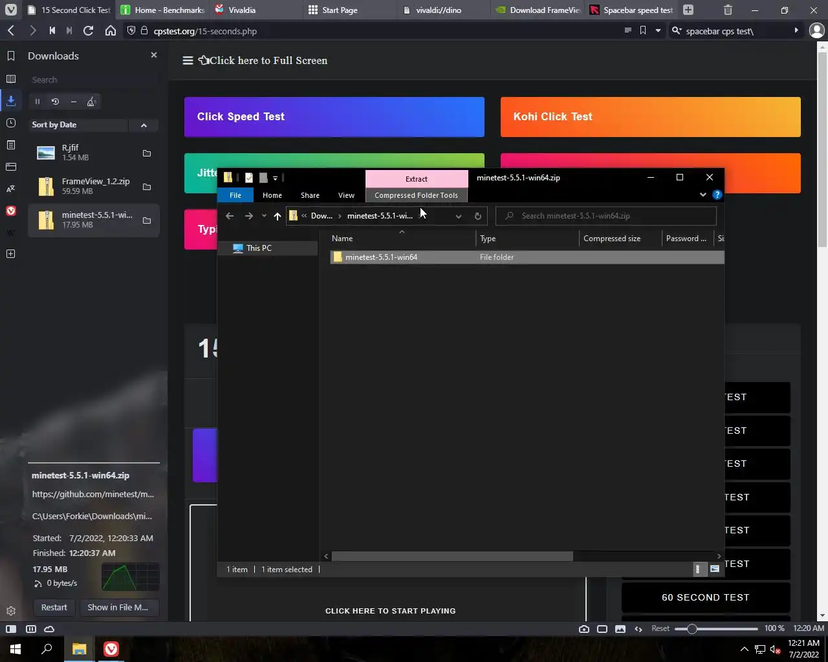Click the Explorer horizontal scrollbar

tap(452, 556)
